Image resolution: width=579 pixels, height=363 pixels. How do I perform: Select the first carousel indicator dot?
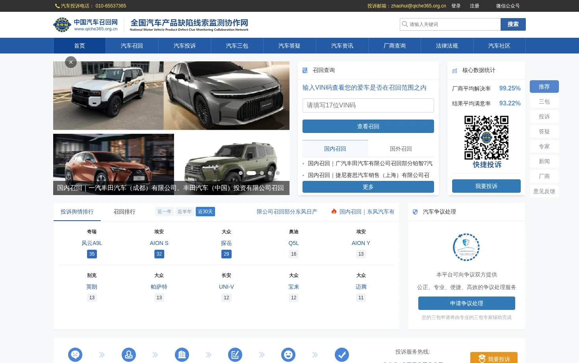241,173
